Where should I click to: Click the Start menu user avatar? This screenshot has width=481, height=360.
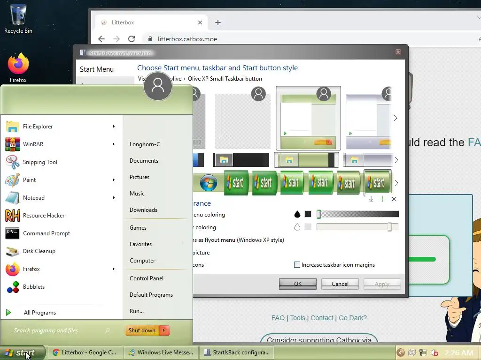pyautogui.click(x=158, y=86)
